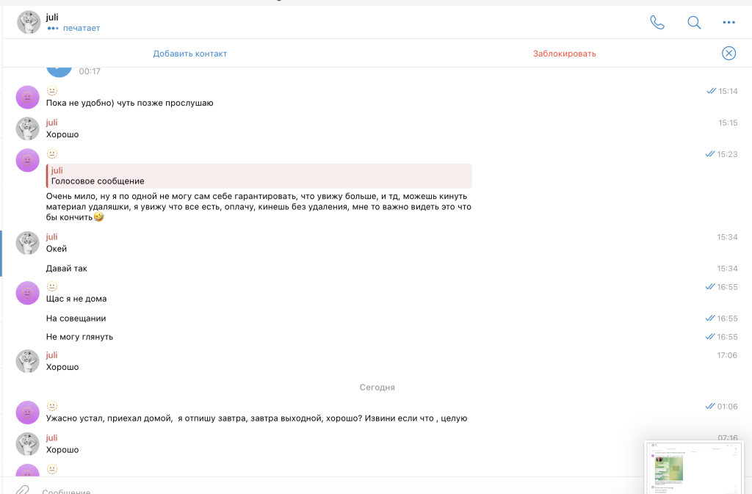Open juli's avatar in the chat header
Viewport: 752px width, 494px height.
tap(29, 22)
